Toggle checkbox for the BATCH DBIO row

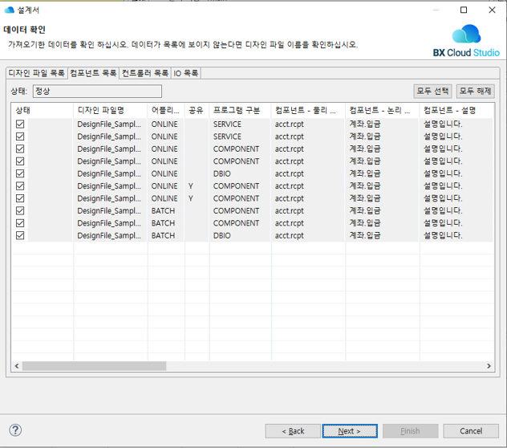tap(20, 235)
